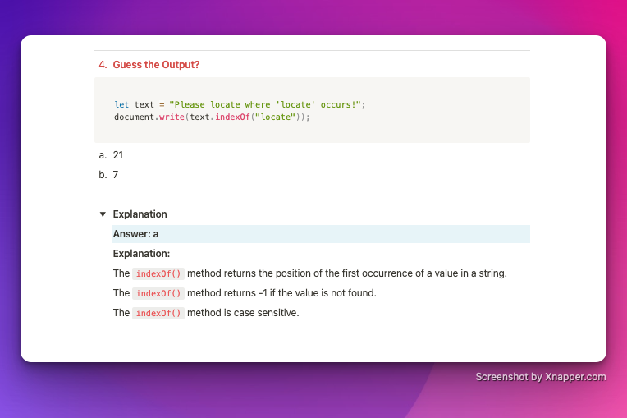Select answer option b. 7

[108, 175]
